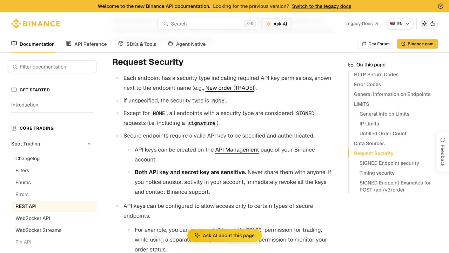Open WebSocket Streams in sidebar
Viewport: 449px width, 253px height.
pyautogui.click(x=38, y=230)
